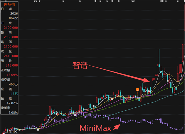Click the 涨跌幅 value 15.09%
This screenshot has width=185, height=134.
pos(12,75)
